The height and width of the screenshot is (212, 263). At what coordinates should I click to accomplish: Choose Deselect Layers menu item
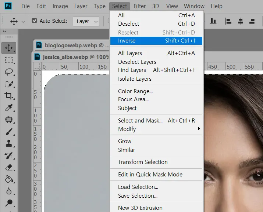[x=156, y=62]
